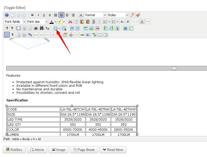
Task: Open editor help with question mark icon
Action: [x=7, y=15]
